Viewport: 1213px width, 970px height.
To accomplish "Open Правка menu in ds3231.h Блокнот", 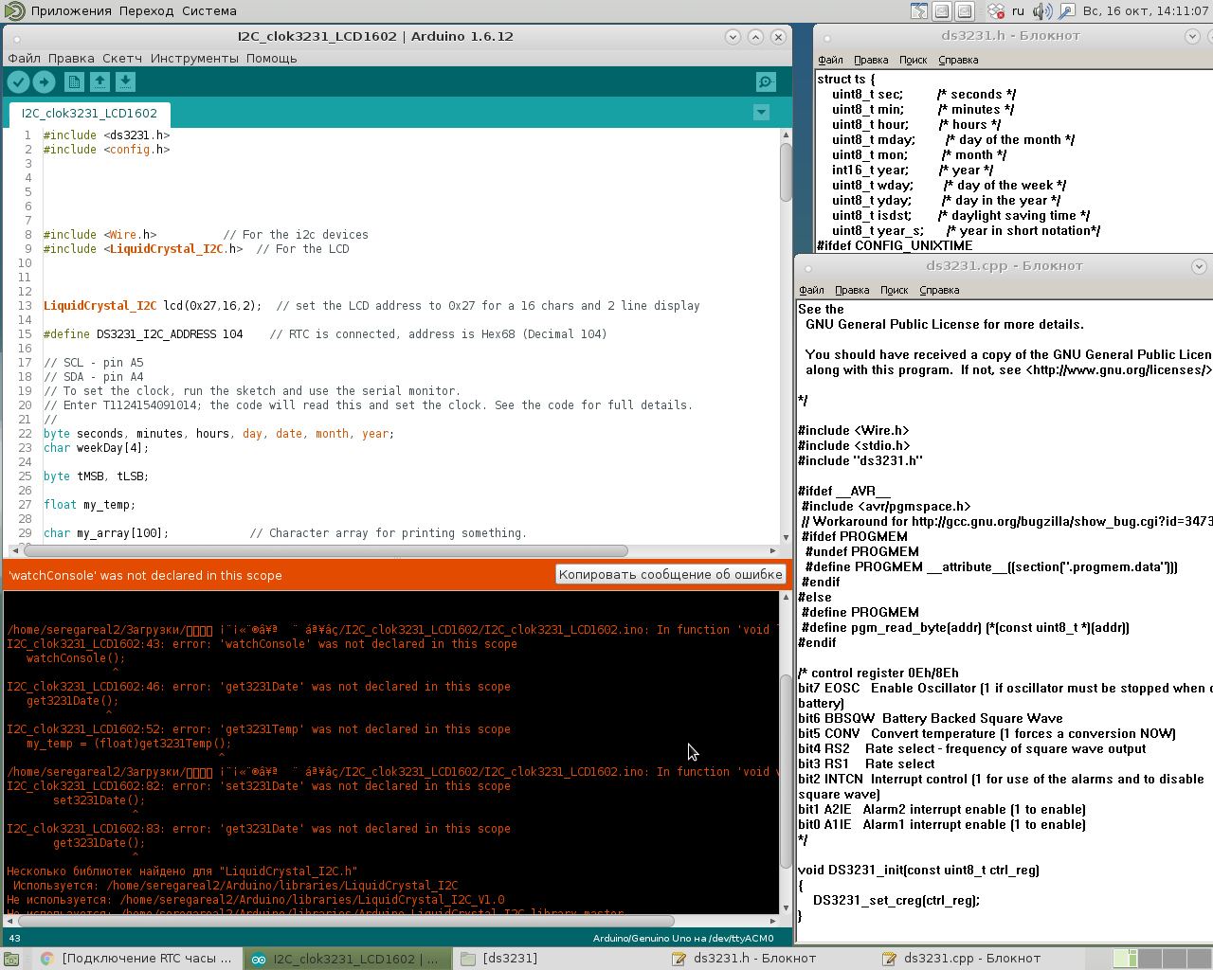I will point(871,60).
